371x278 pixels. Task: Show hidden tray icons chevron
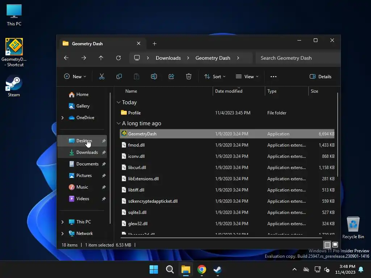point(295,269)
